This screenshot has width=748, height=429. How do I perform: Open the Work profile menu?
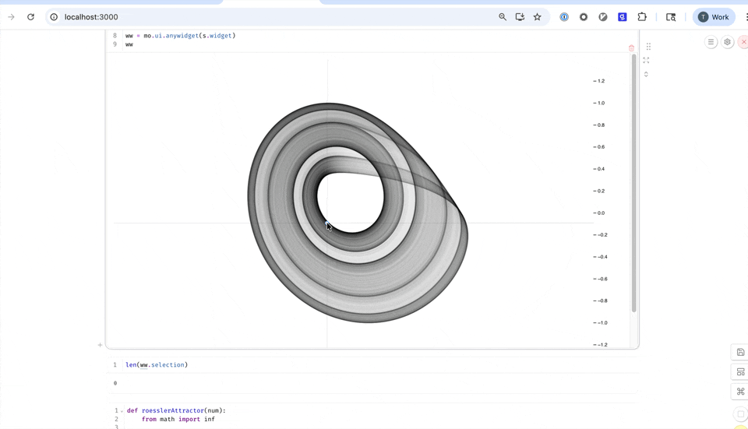714,17
